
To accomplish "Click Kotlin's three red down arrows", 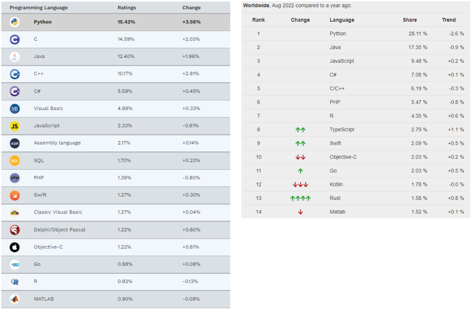I will click(300, 185).
